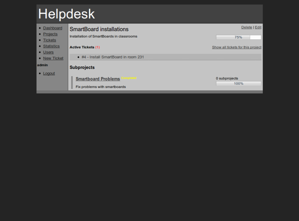Click the SmartBoard installations heading
This screenshot has height=221, width=299.
pyautogui.click(x=99, y=29)
